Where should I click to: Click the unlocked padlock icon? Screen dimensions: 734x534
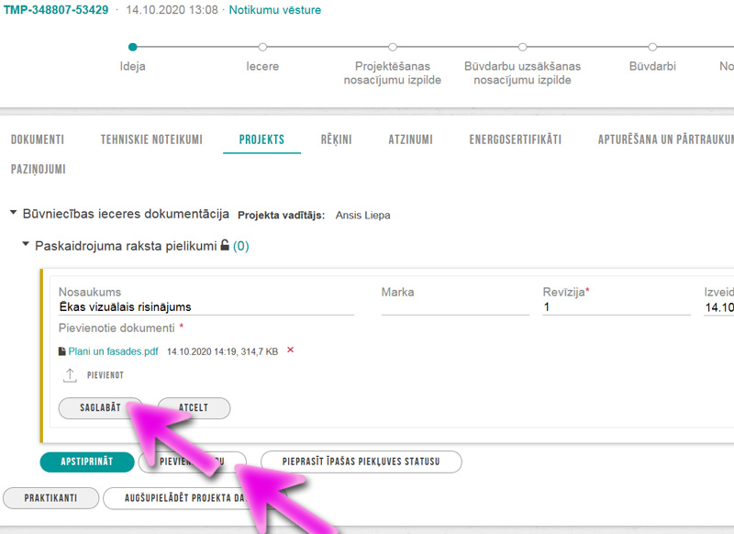(225, 246)
